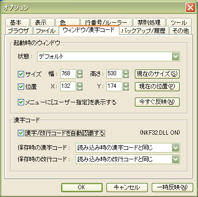Image resolution: width=198 pixels, height=197 pixels.
Task: Increase the 高さ height spinner value
Action: pos(126,72)
